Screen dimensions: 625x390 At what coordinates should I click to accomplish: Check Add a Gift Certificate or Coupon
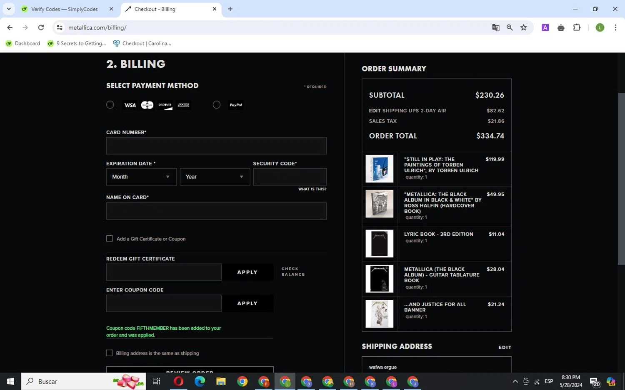point(109,239)
